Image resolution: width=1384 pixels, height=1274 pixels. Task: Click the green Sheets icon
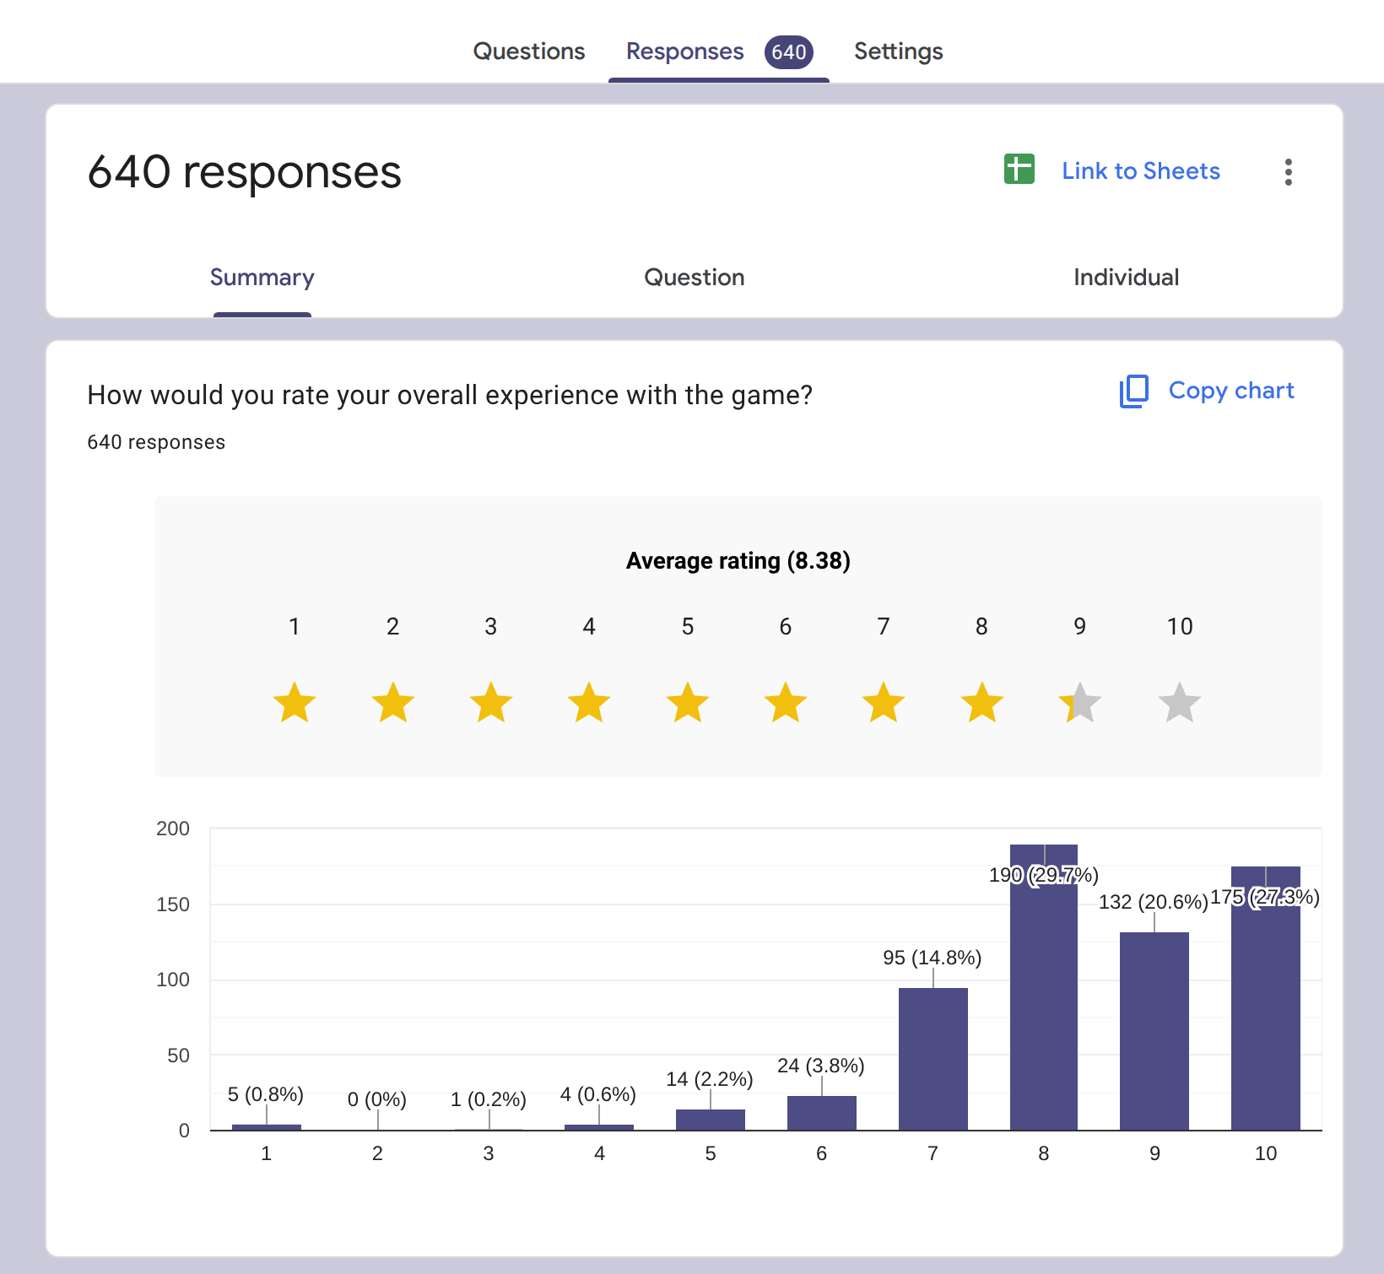pos(1019,170)
